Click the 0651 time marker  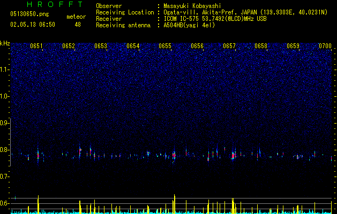36,46
